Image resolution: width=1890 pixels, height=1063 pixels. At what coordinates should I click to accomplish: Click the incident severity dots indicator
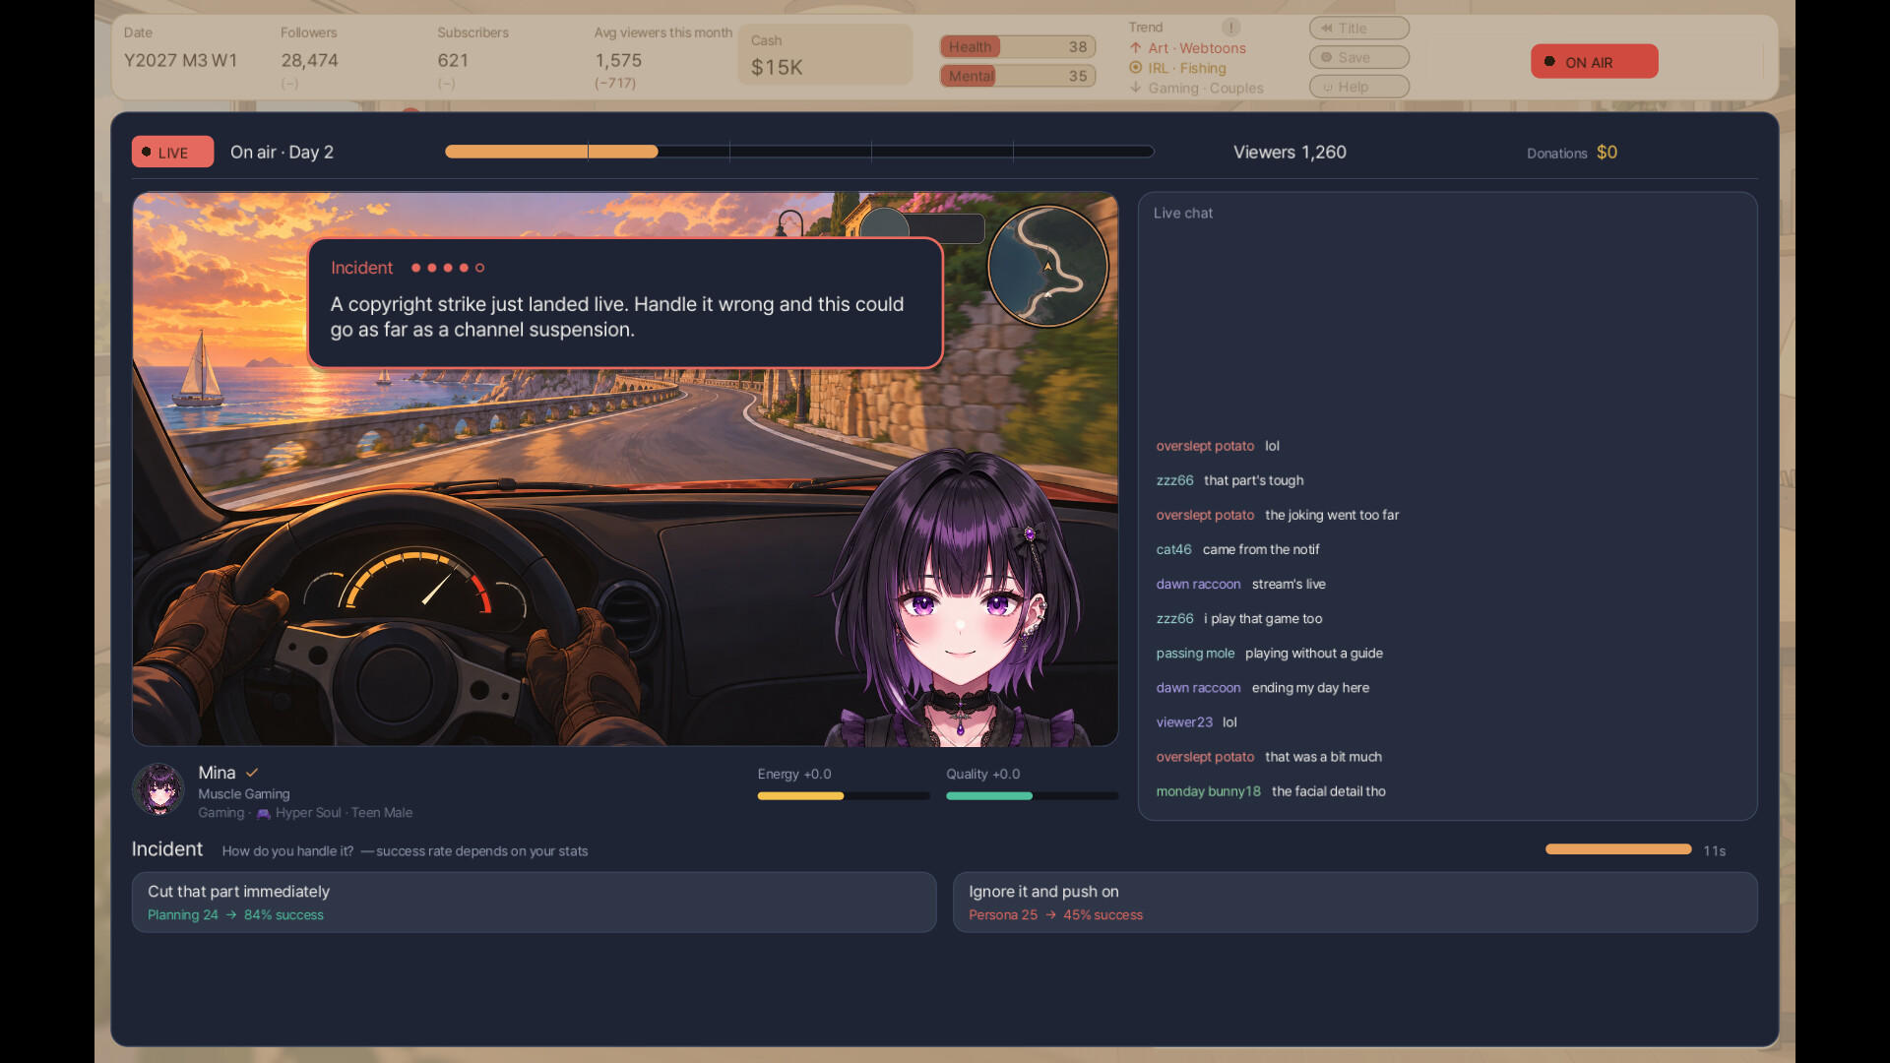click(448, 268)
